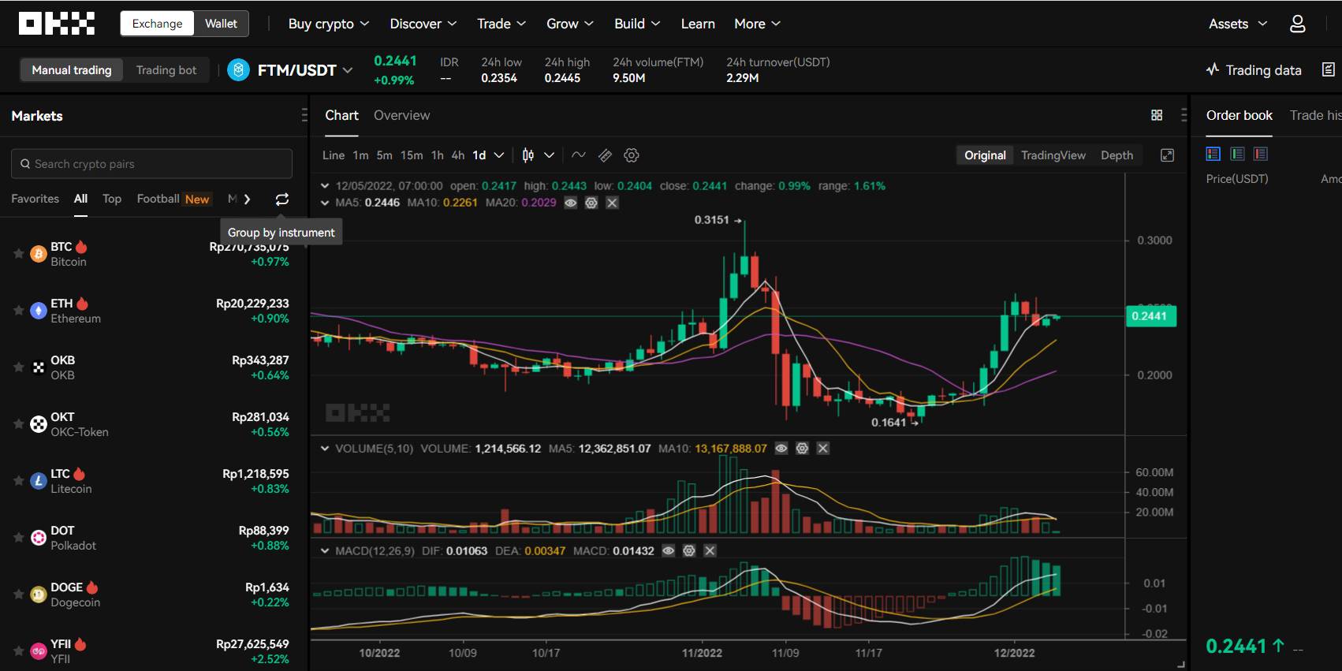Click the FTM coin icon

[238, 70]
